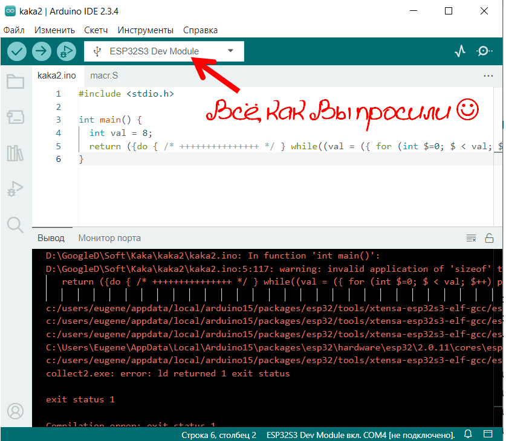Open the Sketchbook folder sidebar icon
Screen dimensions: 506x441
click(x=16, y=81)
